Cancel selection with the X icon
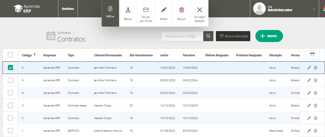The image size is (325, 137). 200,10
